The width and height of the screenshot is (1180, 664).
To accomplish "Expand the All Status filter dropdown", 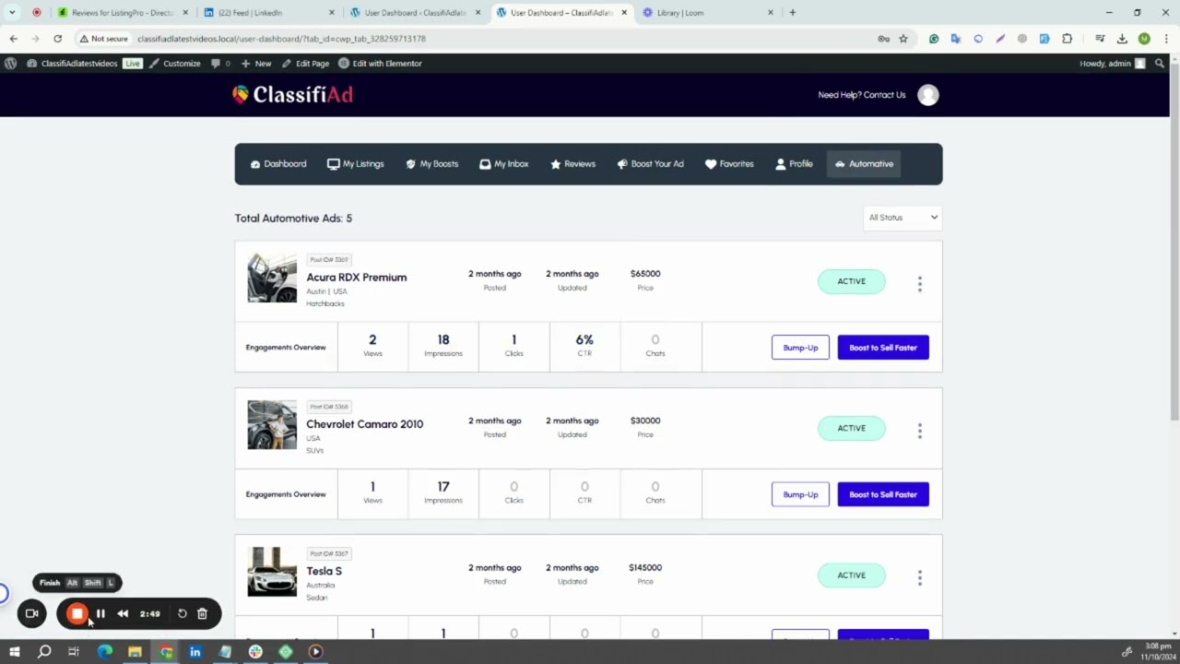I will click(903, 218).
